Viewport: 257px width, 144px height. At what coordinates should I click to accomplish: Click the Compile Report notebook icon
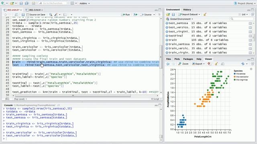pyautogui.click(x=65, y=14)
